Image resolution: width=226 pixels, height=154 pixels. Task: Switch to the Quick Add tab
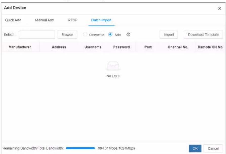tap(13, 20)
